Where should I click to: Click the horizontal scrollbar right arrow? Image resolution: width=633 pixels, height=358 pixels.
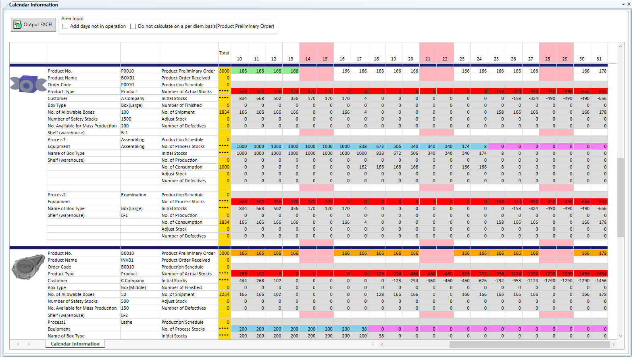[x=613, y=344]
